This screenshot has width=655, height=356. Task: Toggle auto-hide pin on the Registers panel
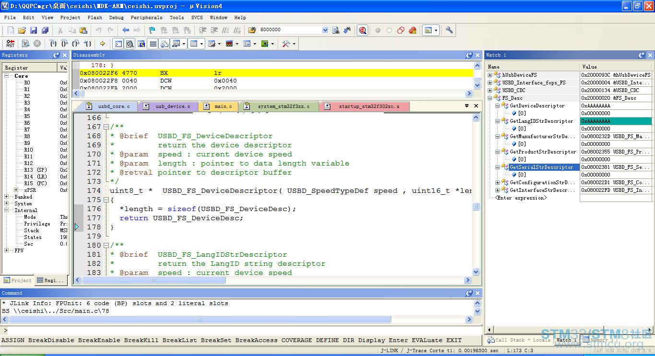pos(57,55)
